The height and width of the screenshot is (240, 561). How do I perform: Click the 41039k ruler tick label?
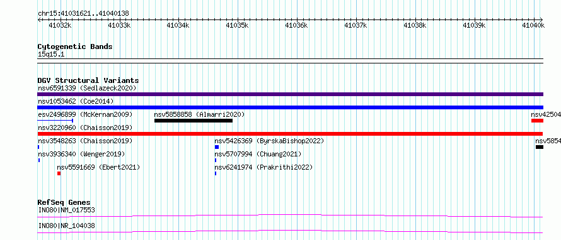pos(475,25)
